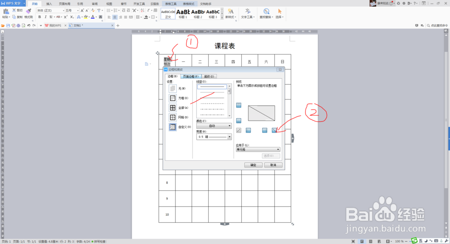
Task: Select the Format Painter (格式刷) brush
Action: point(28,11)
